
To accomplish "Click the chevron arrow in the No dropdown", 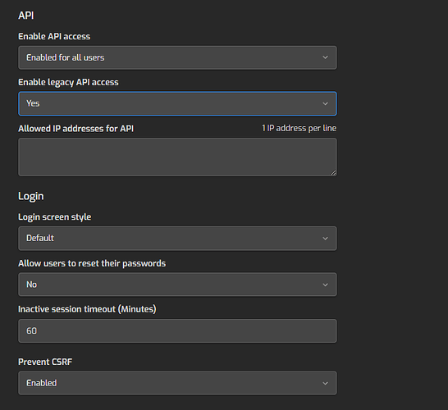I will (x=325, y=285).
